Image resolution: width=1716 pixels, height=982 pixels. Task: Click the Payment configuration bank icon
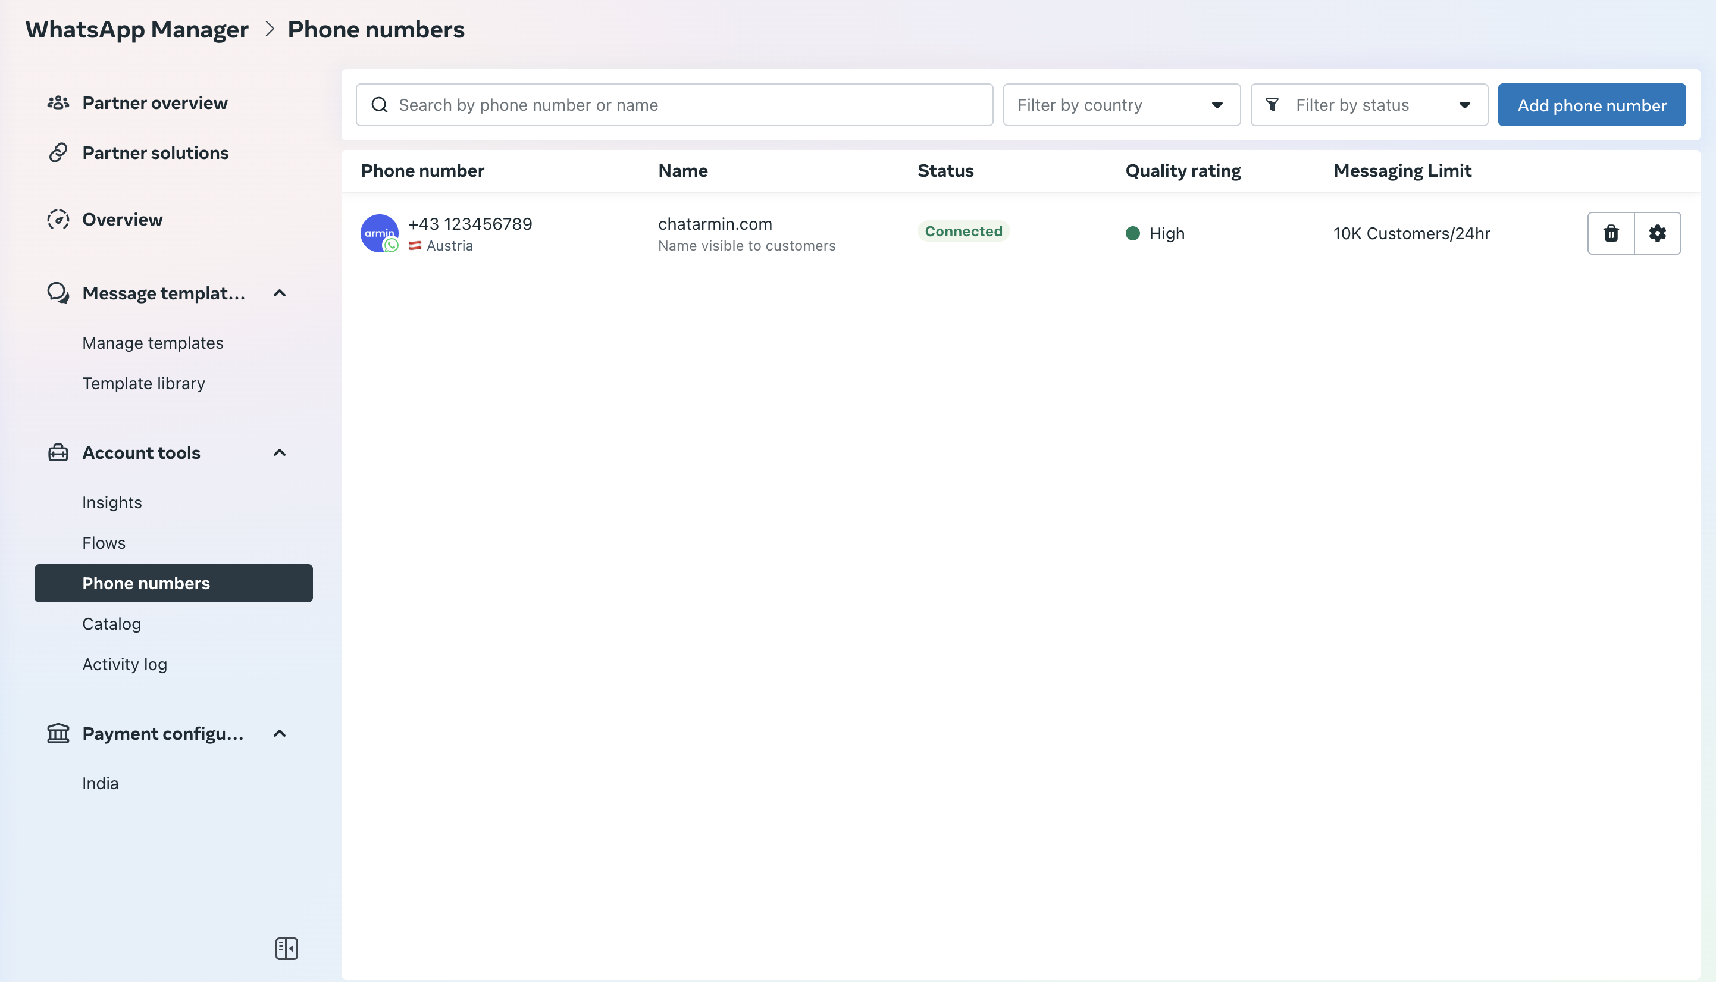(x=58, y=733)
